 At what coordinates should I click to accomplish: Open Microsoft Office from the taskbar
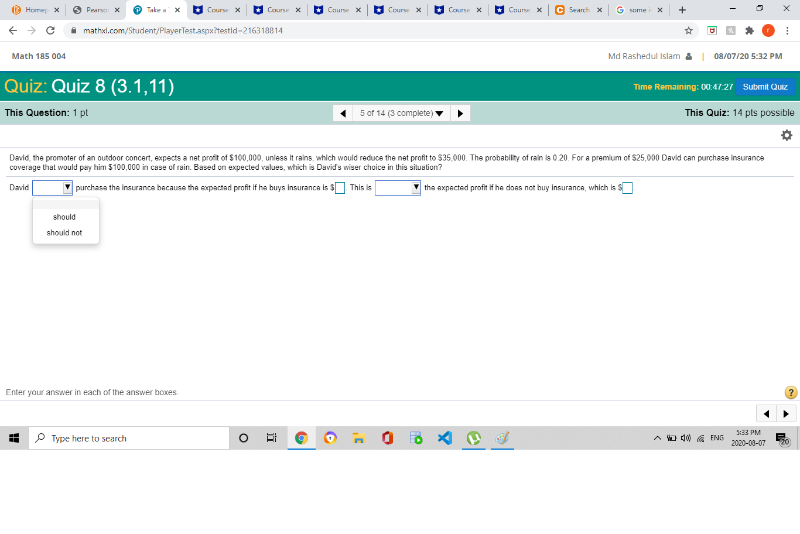(x=387, y=437)
